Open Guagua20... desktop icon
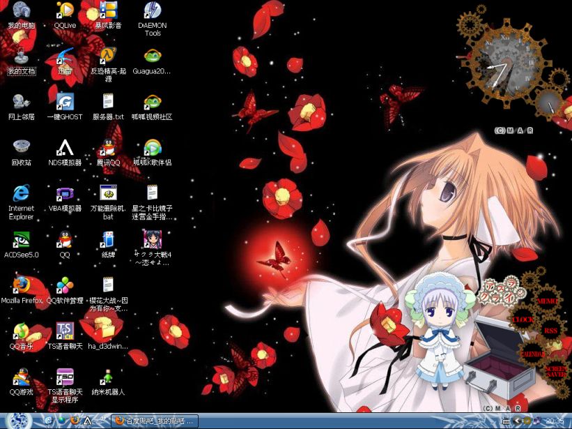The height and width of the screenshot is (429, 572). 152,61
